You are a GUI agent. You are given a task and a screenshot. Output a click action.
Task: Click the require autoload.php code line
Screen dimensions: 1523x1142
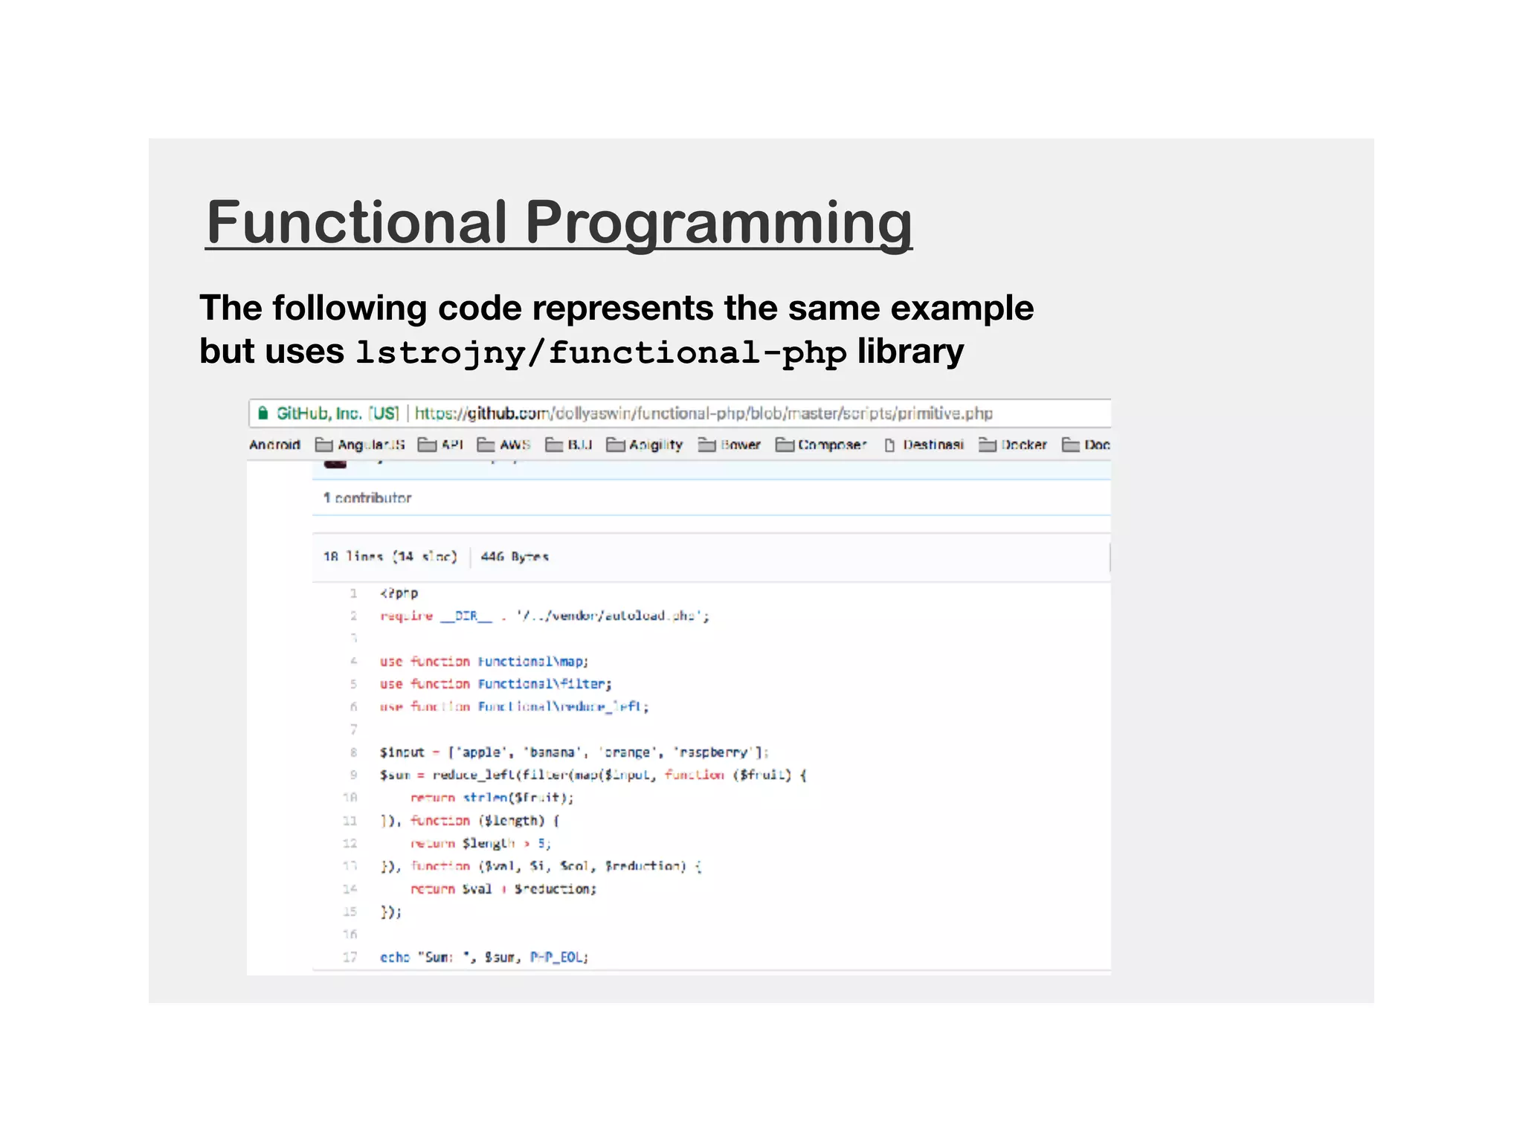[544, 616]
